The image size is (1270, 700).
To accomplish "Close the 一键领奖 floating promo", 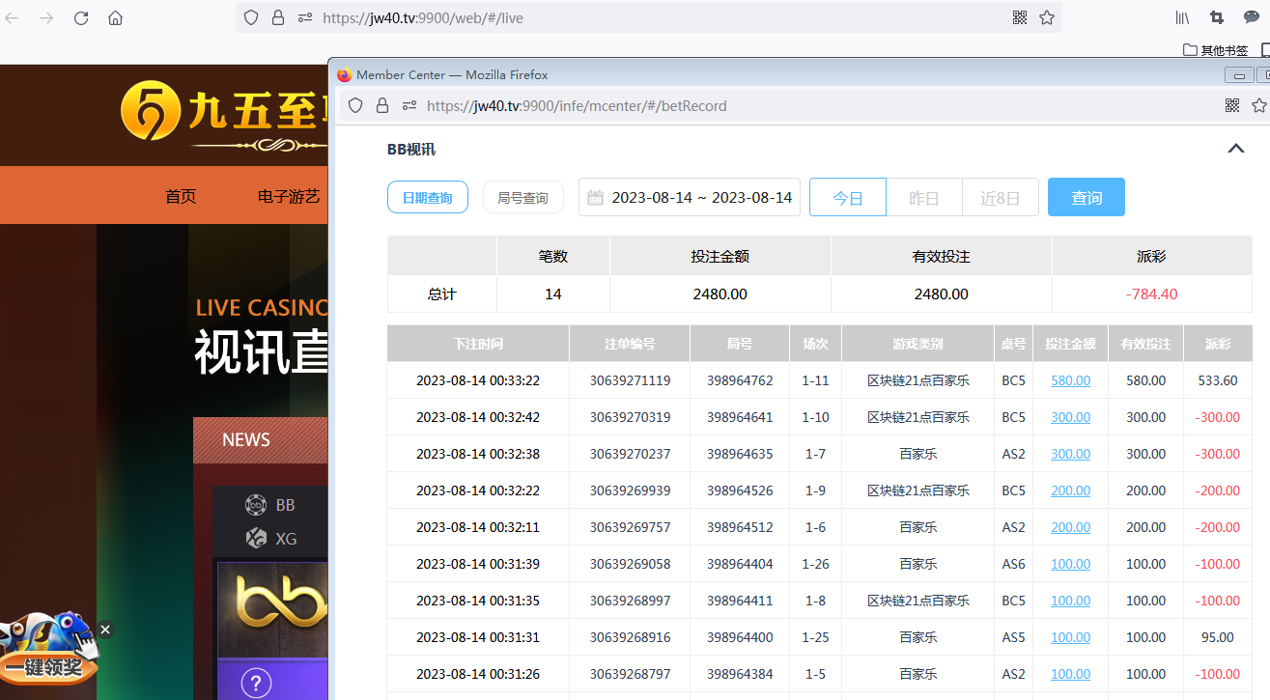I will coord(105,630).
